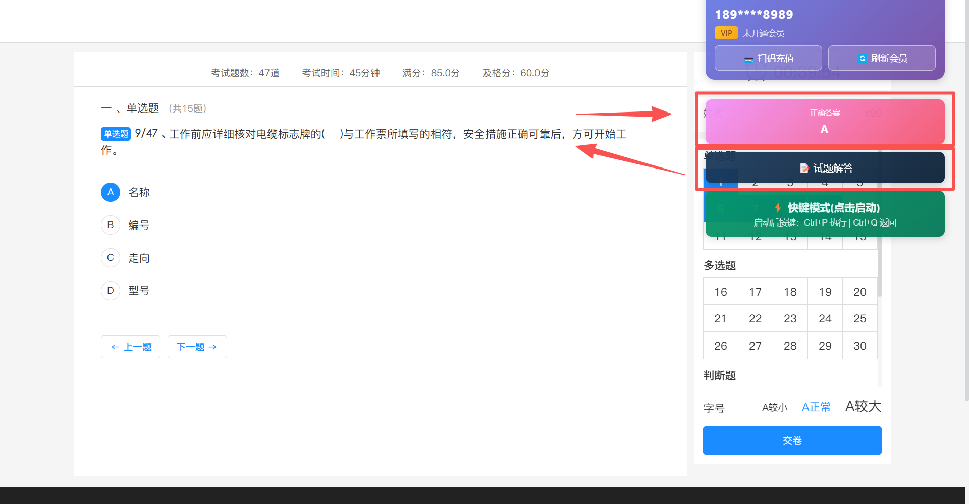Jump to question 21

[721, 318]
